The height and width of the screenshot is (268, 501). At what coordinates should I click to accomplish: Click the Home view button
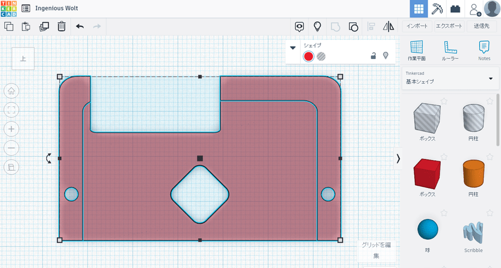tap(11, 91)
